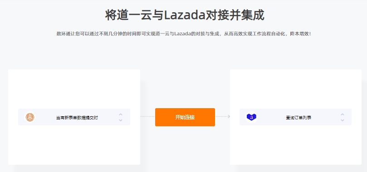Click the blank area below the Lazada action selector

pyautogui.click(x=295, y=145)
